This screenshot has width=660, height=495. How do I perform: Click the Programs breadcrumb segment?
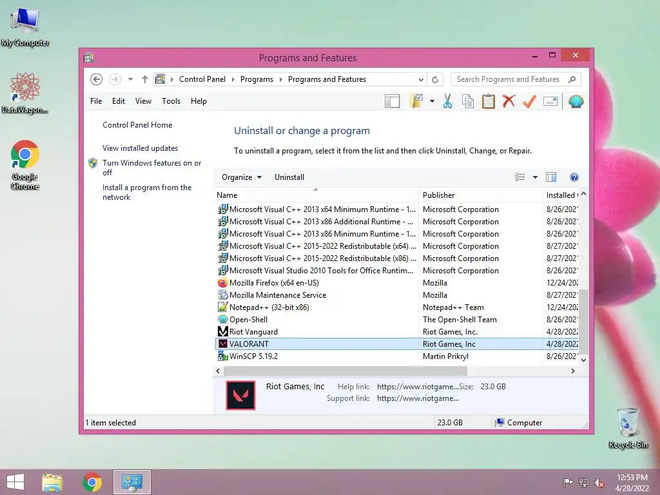[257, 79]
